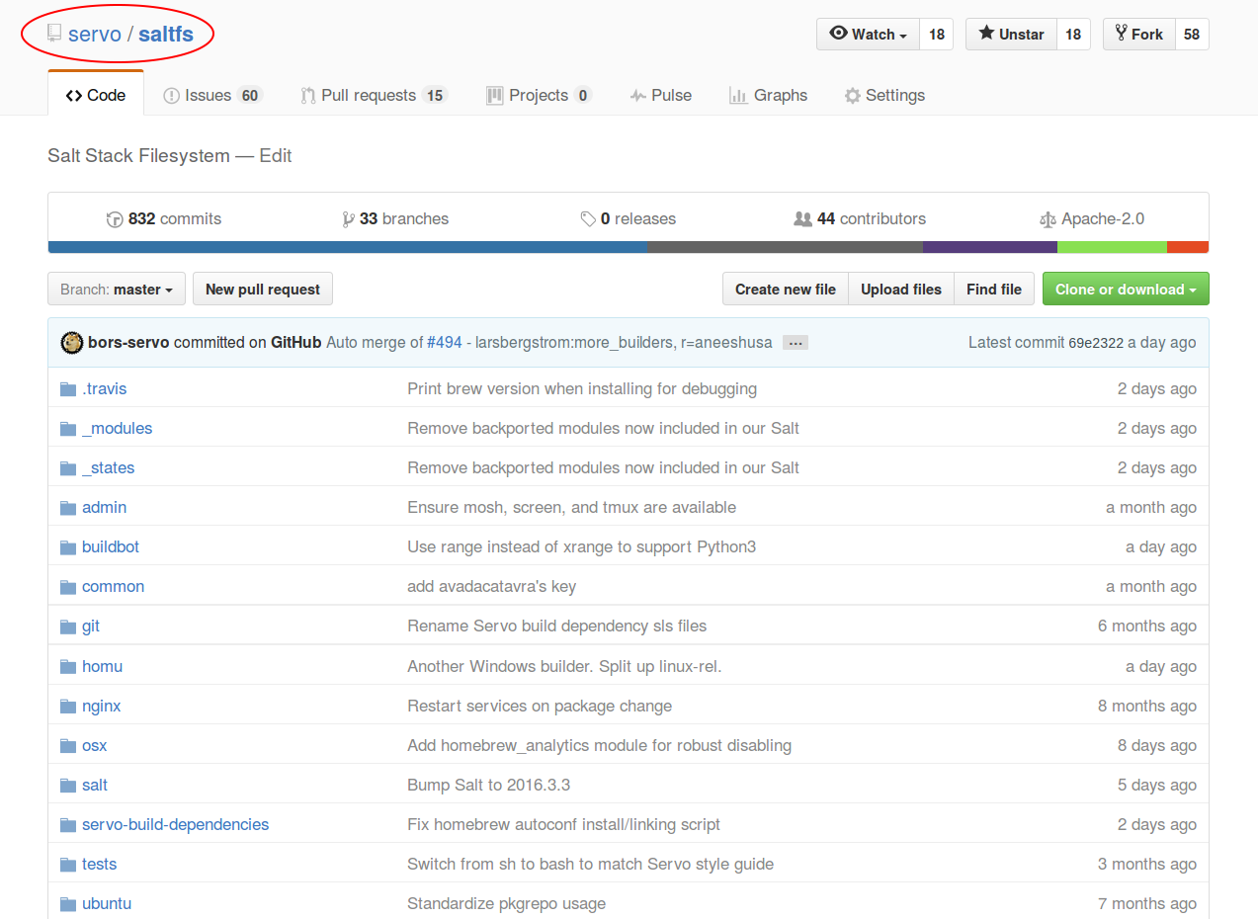Click the nginx folder icon
This screenshot has height=919, width=1258.
[x=68, y=707]
